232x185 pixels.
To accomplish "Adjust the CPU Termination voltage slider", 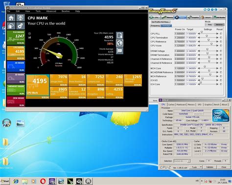I will coord(208,38).
